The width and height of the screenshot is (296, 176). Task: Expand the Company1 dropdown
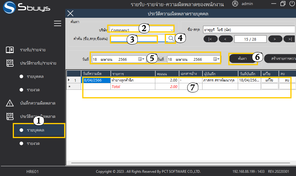pos(172,30)
